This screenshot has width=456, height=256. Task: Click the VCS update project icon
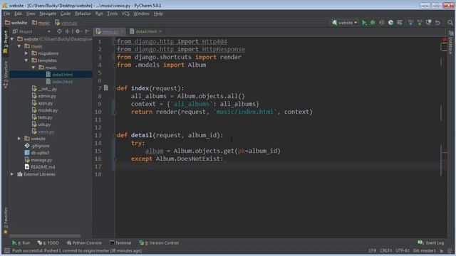(410, 23)
